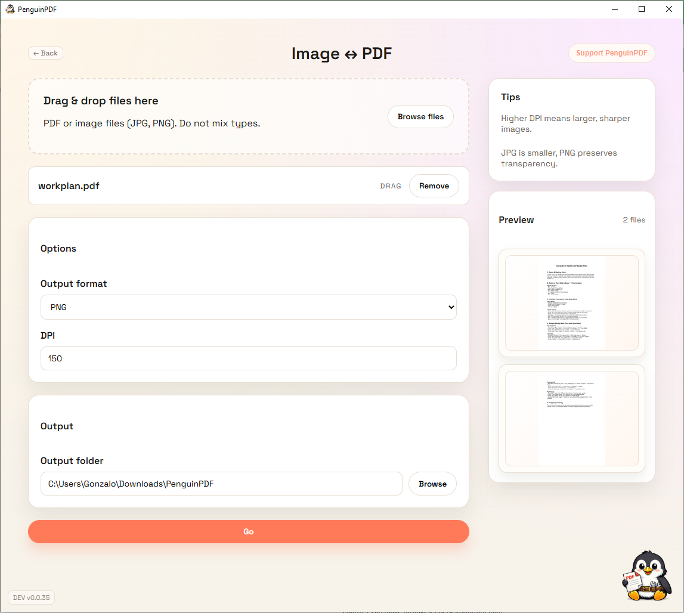Select the second page preview thumbnail
The width and height of the screenshot is (684, 613).
(571, 419)
